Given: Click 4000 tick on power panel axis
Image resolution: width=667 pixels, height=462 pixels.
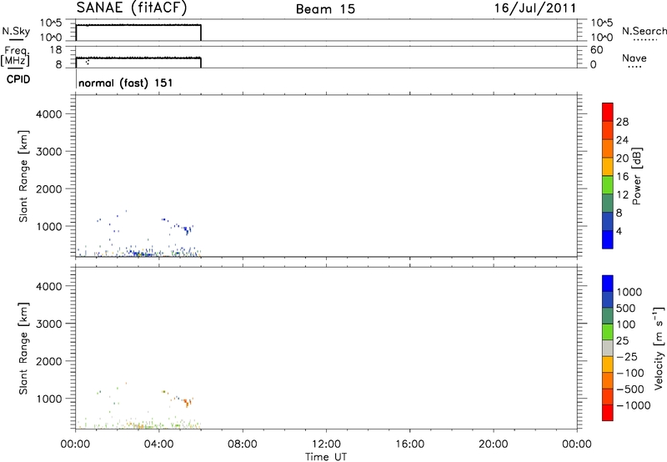Looking at the screenshot, I should pos(49,114).
